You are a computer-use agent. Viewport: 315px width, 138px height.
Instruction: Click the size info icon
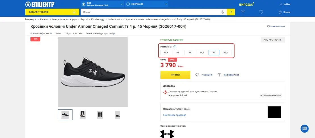[x=175, y=47]
